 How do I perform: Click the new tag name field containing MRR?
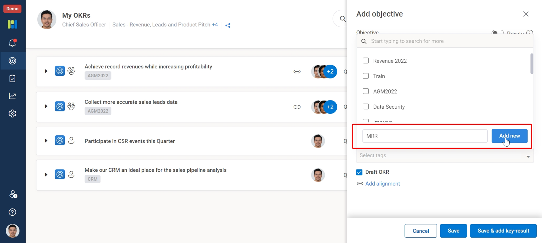click(425, 136)
